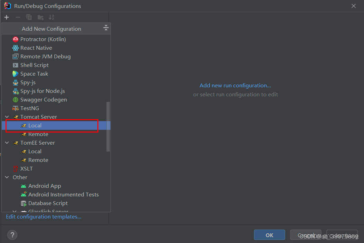
Task: Click the Copy Configuration icon
Action: click(29, 17)
